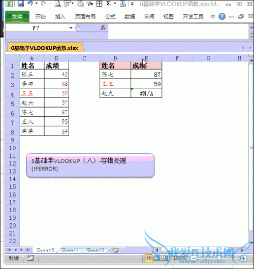Zoom in with the plus button
The height and width of the screenshot is (269, 254).
coord(243,258)
